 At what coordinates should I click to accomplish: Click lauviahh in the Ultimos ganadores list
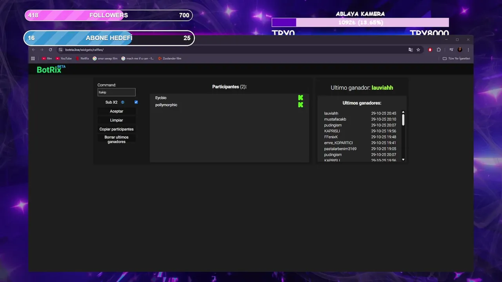[331, 113]
